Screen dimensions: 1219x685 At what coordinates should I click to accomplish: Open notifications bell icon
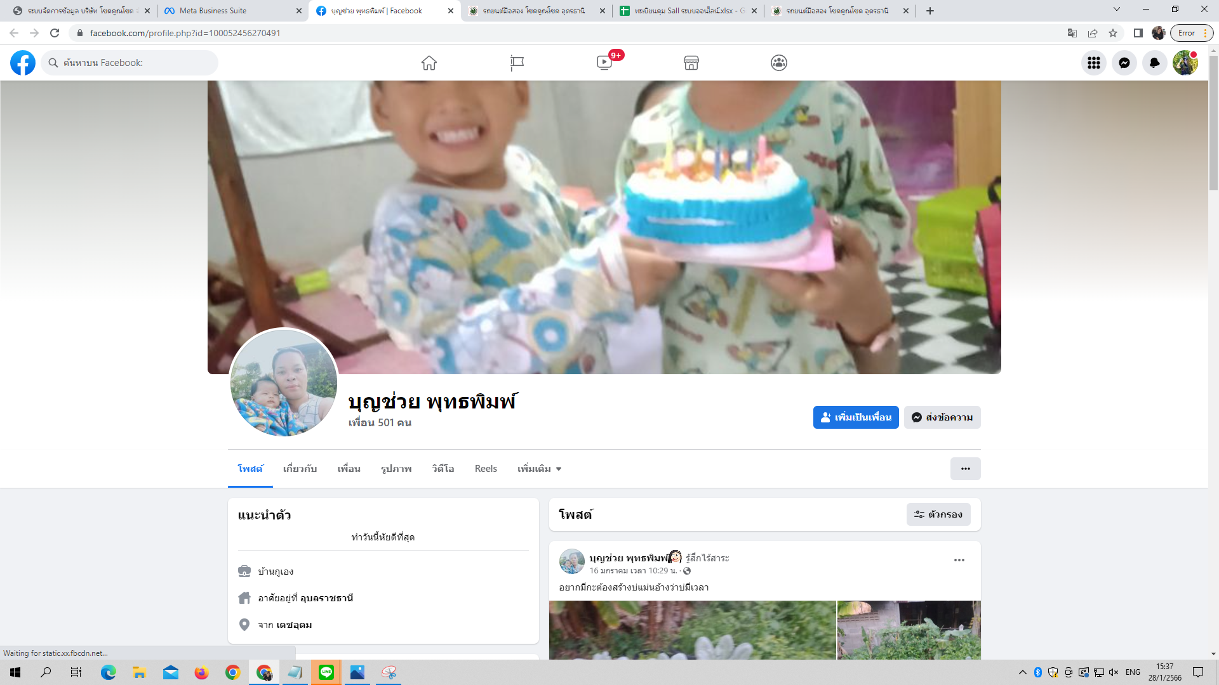coord(1155,63)
